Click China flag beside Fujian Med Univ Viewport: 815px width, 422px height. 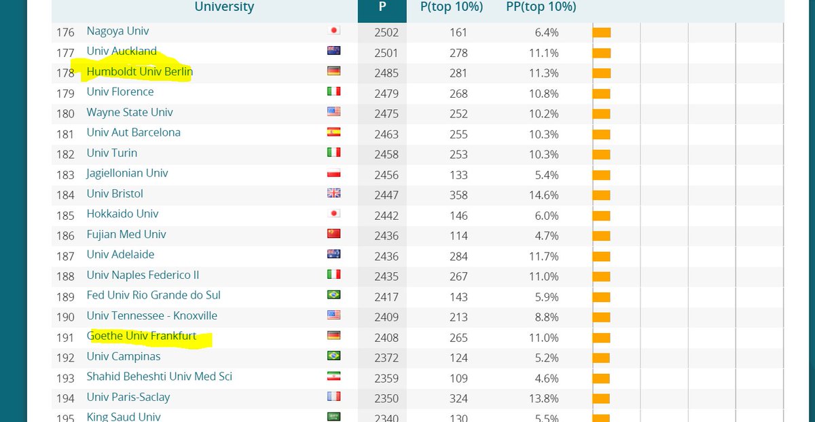pos(333,234)
